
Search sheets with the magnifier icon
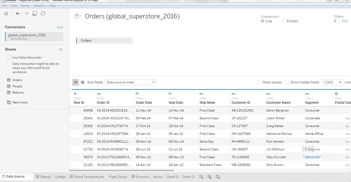(x=61, y=50)
